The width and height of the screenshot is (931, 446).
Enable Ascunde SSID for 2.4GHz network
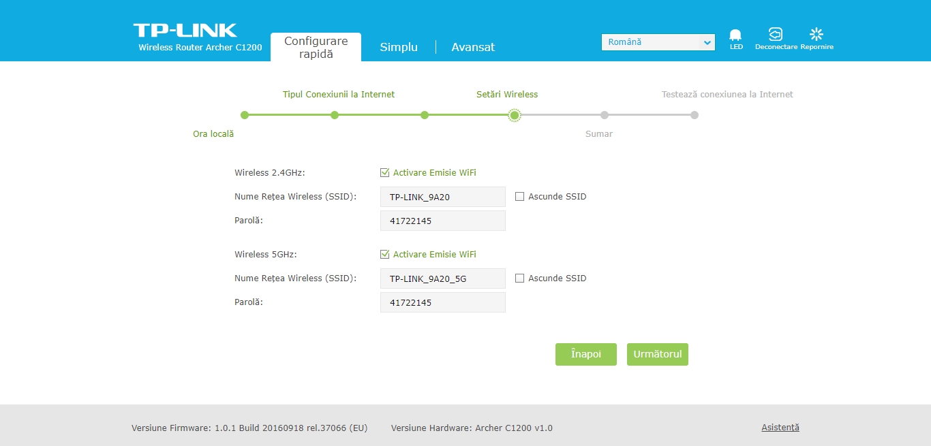[520, 197]
